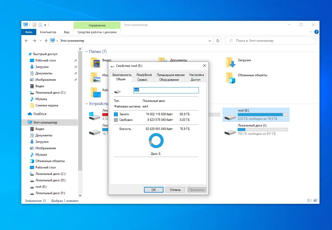Click sidebar scrollbar up arrow
This screenshot has height=230, width=332.
pos(80,49)
